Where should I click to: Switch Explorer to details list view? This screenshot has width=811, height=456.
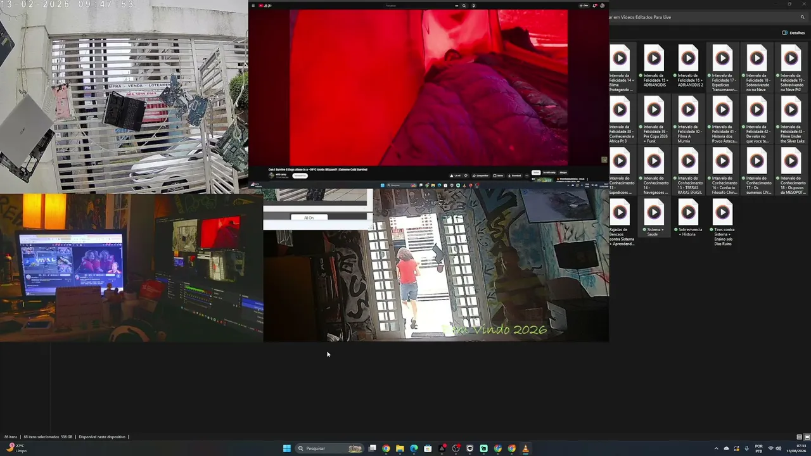(x=800, y=437)
